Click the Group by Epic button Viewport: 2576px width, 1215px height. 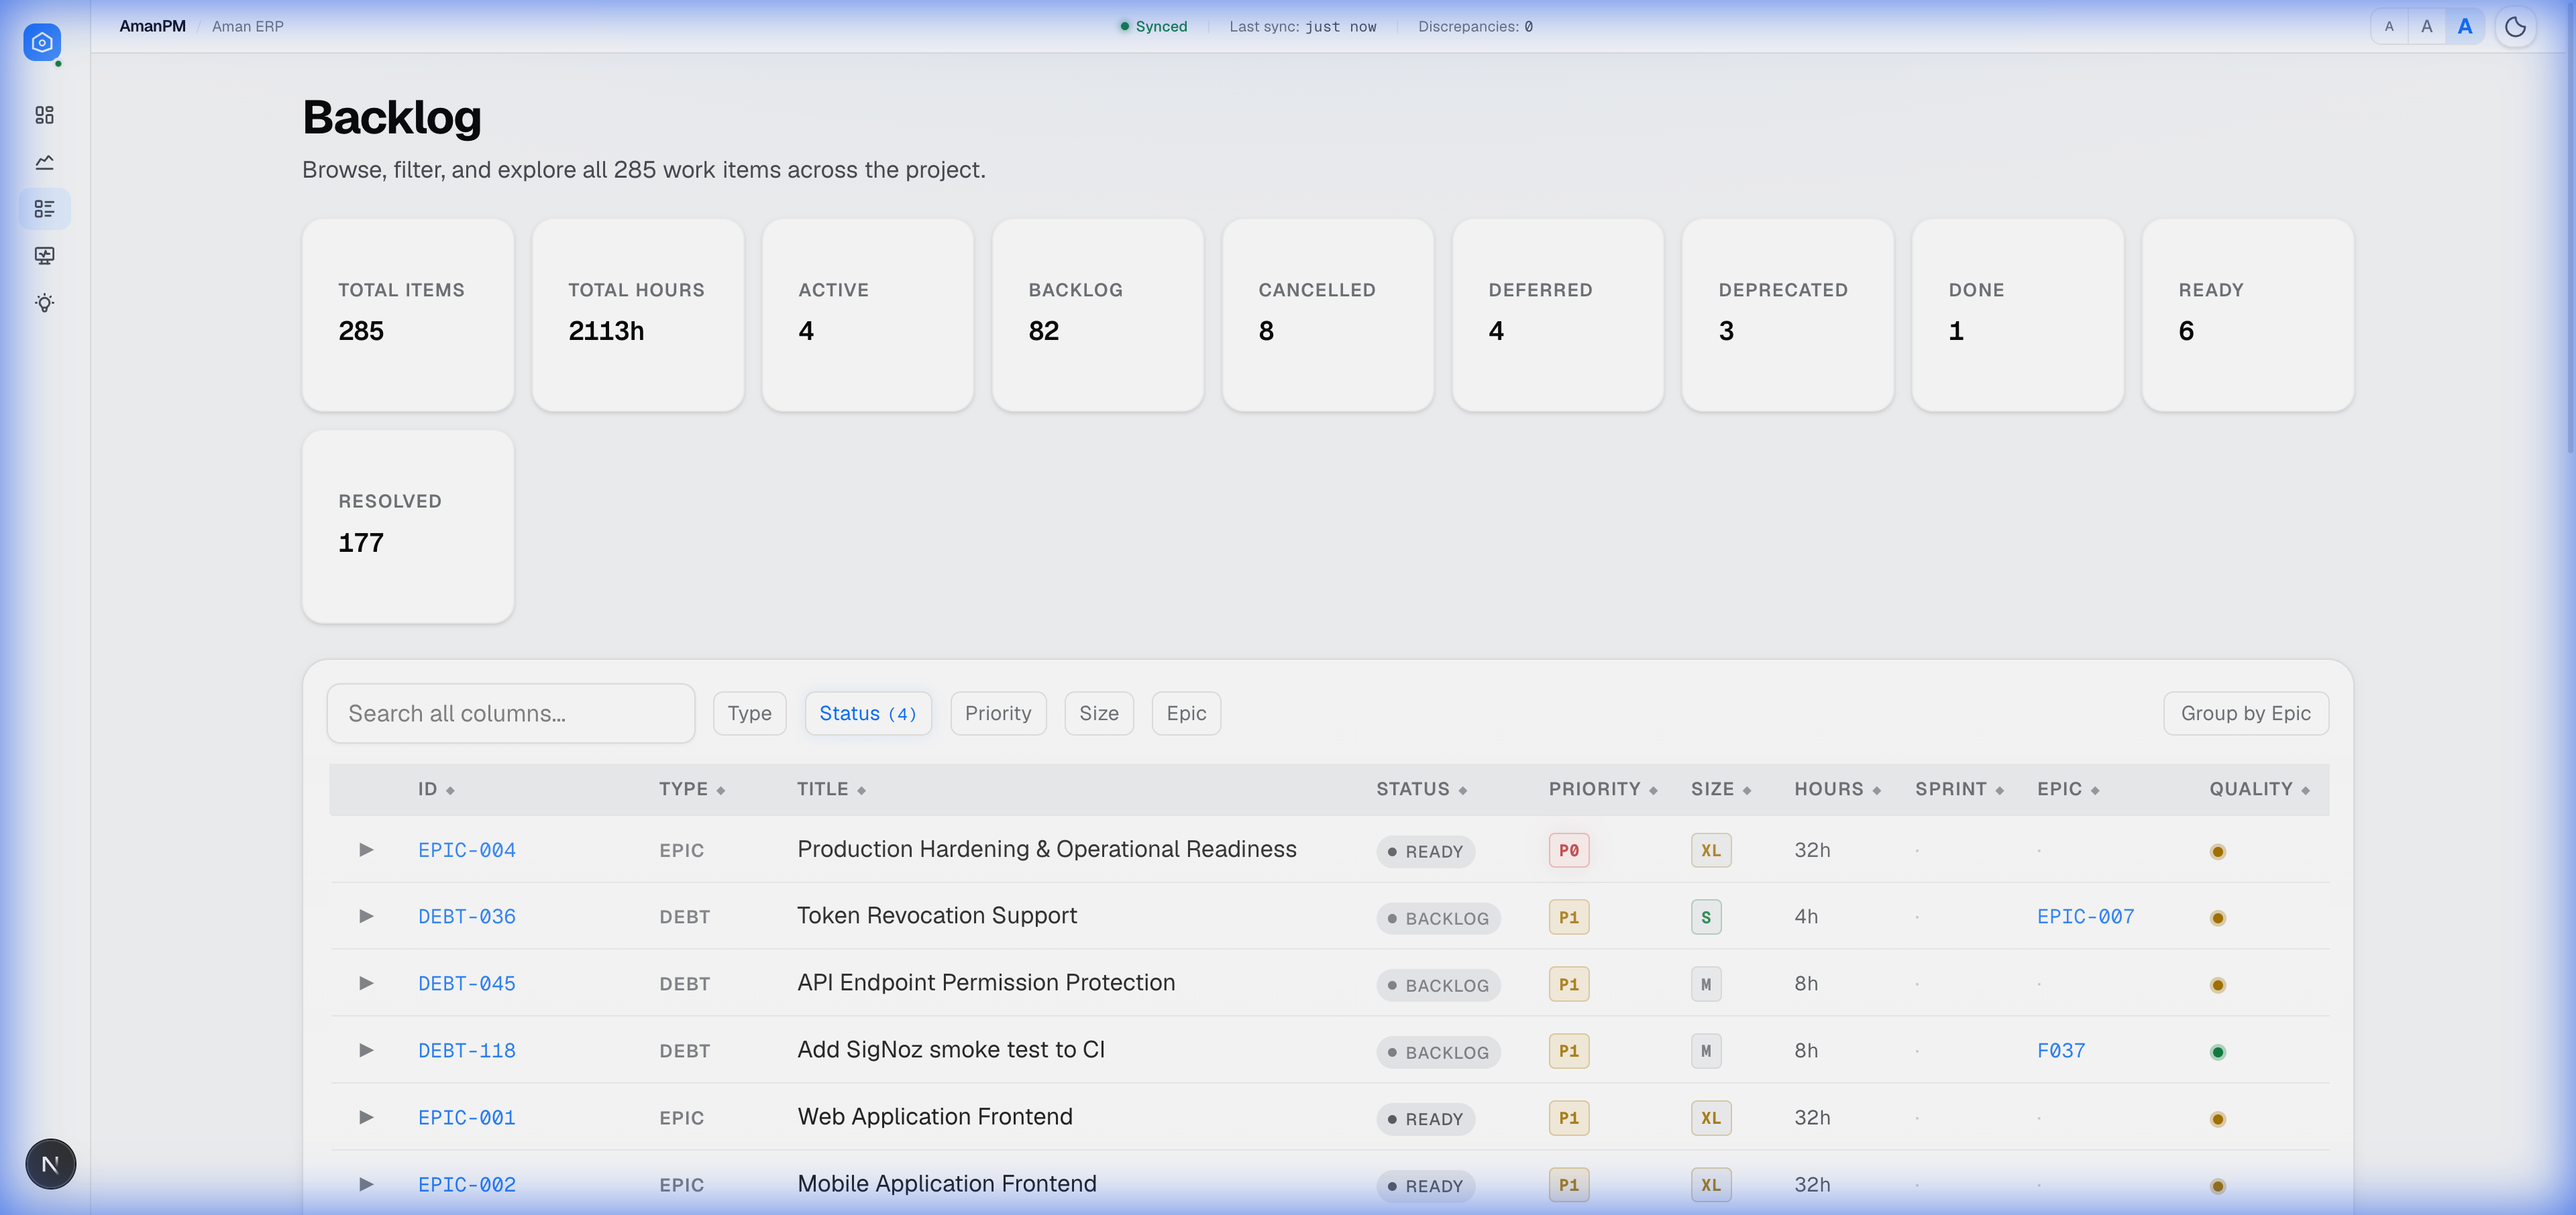tap(2245, 713)
